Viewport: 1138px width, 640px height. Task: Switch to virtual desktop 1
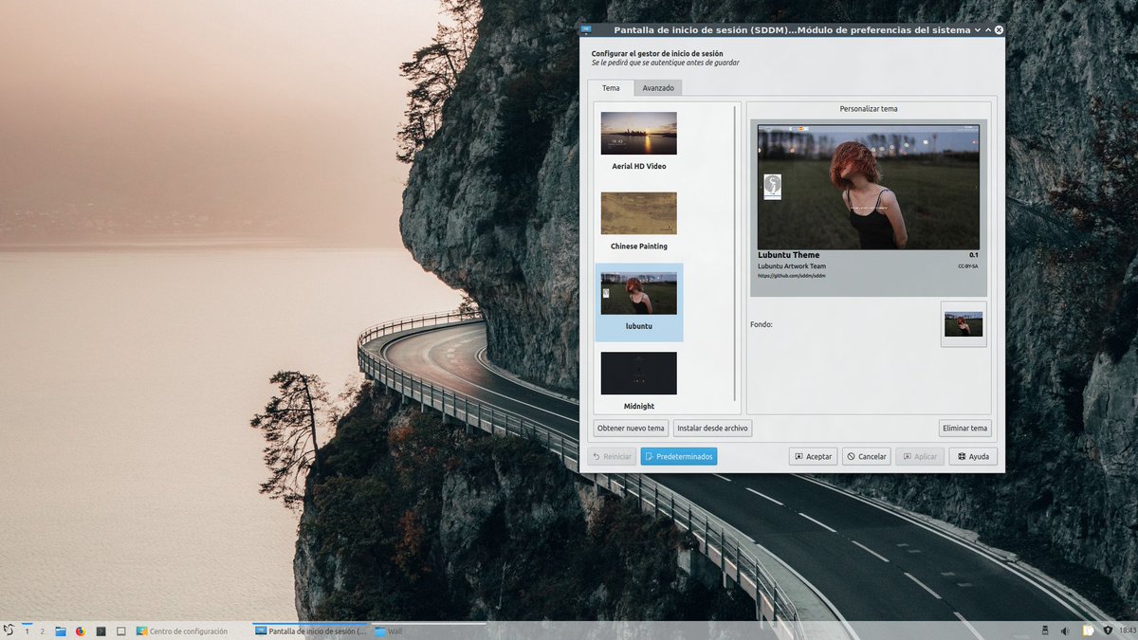(x=27, y=631)
